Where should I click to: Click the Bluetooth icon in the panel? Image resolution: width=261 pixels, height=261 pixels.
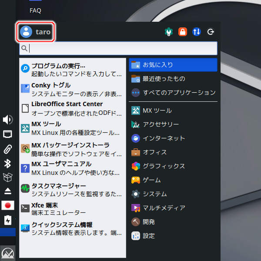point(8,164)
